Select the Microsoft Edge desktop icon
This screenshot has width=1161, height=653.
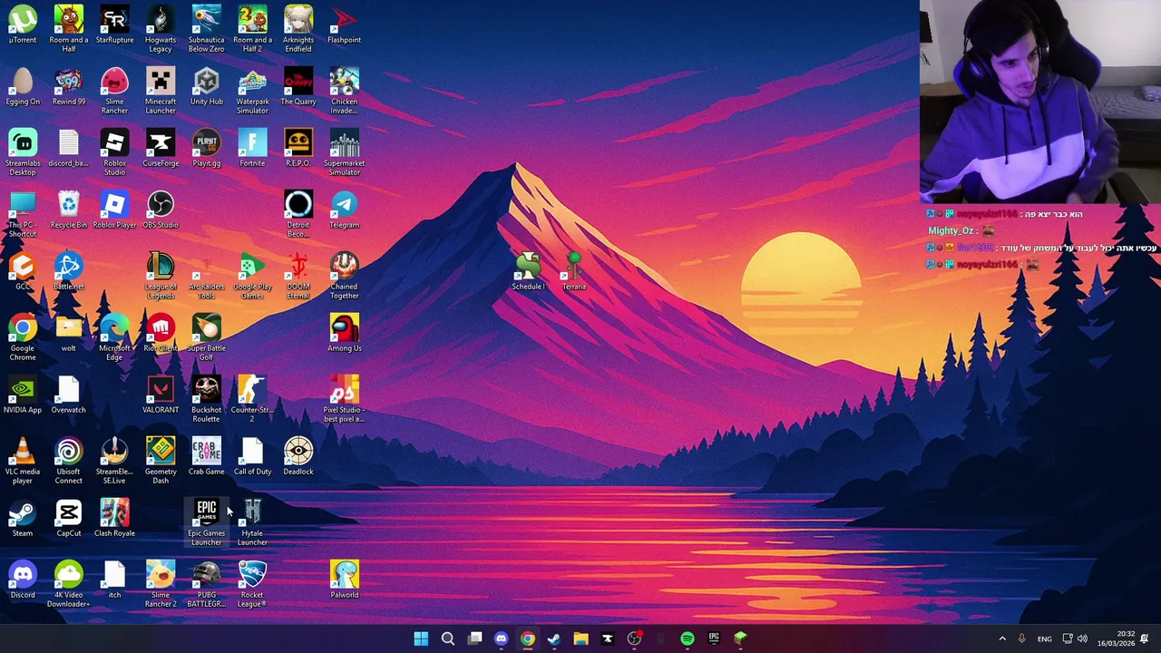click(114, 337)
